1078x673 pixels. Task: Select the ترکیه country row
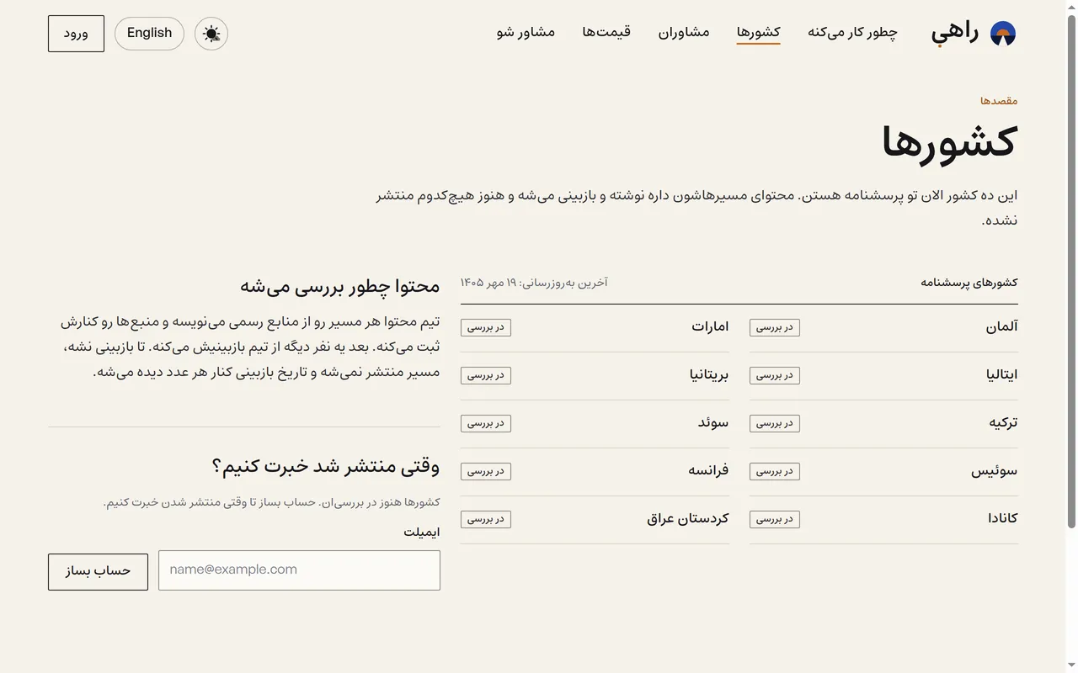(883, 424)
